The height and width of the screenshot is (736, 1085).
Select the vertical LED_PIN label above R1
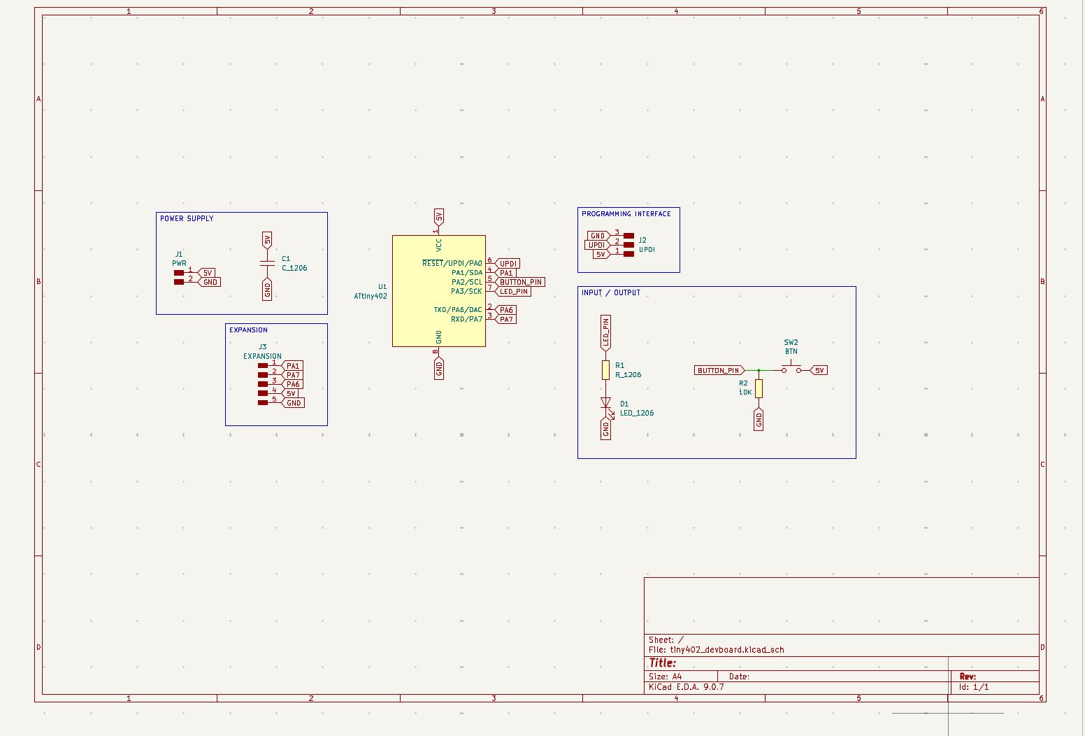[x=606, y=332]
